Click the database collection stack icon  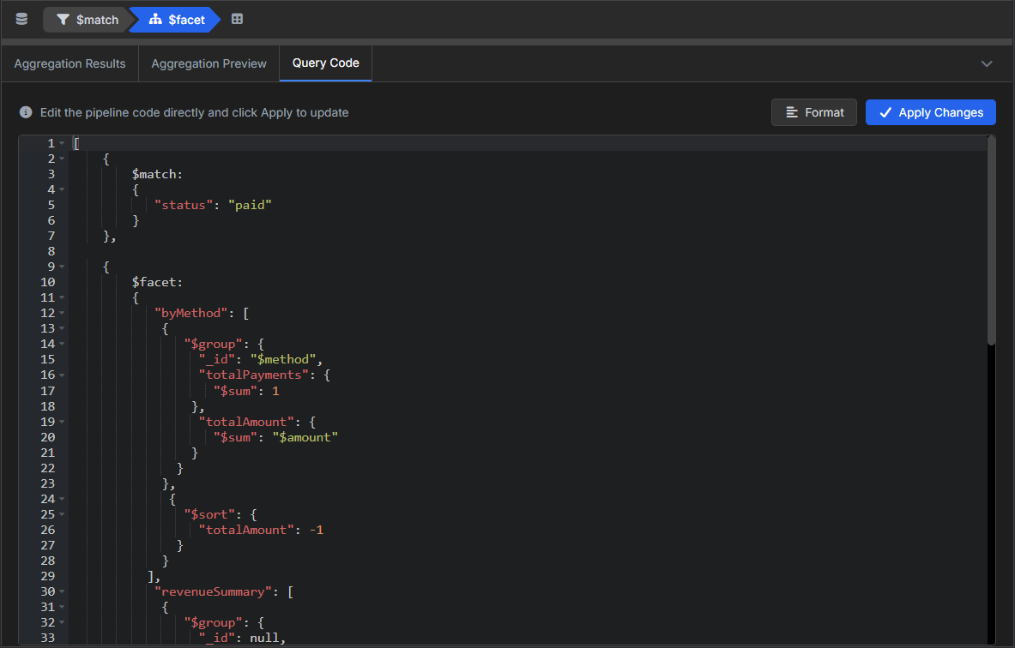coord(21,19)
